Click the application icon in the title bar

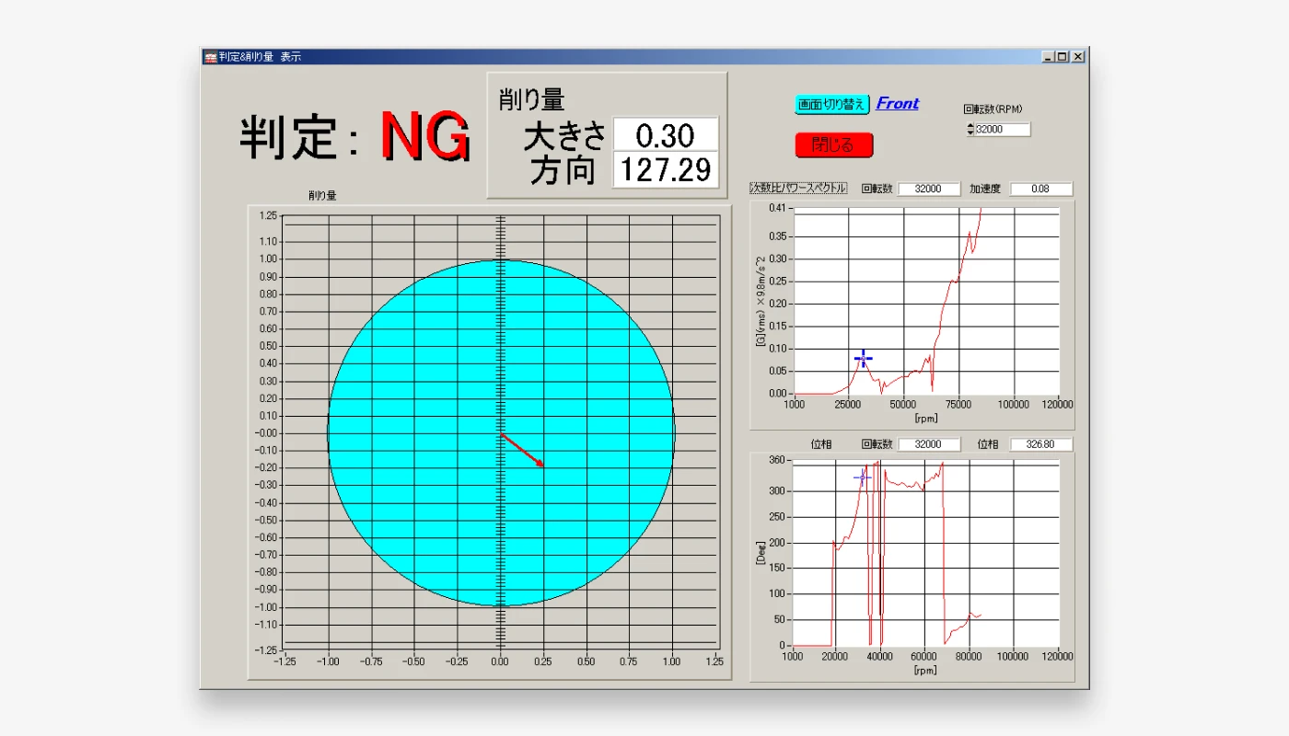210,57
